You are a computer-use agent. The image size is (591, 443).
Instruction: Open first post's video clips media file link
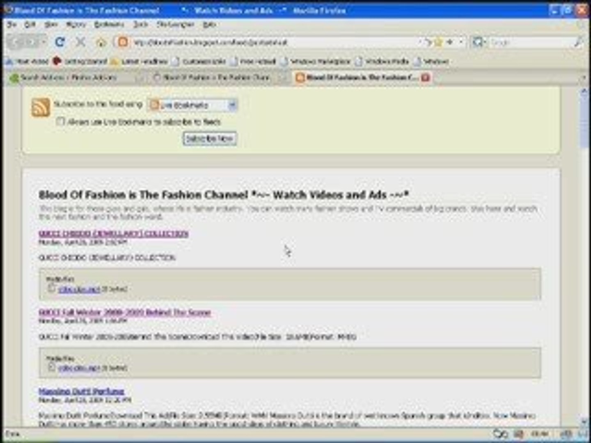79,289
